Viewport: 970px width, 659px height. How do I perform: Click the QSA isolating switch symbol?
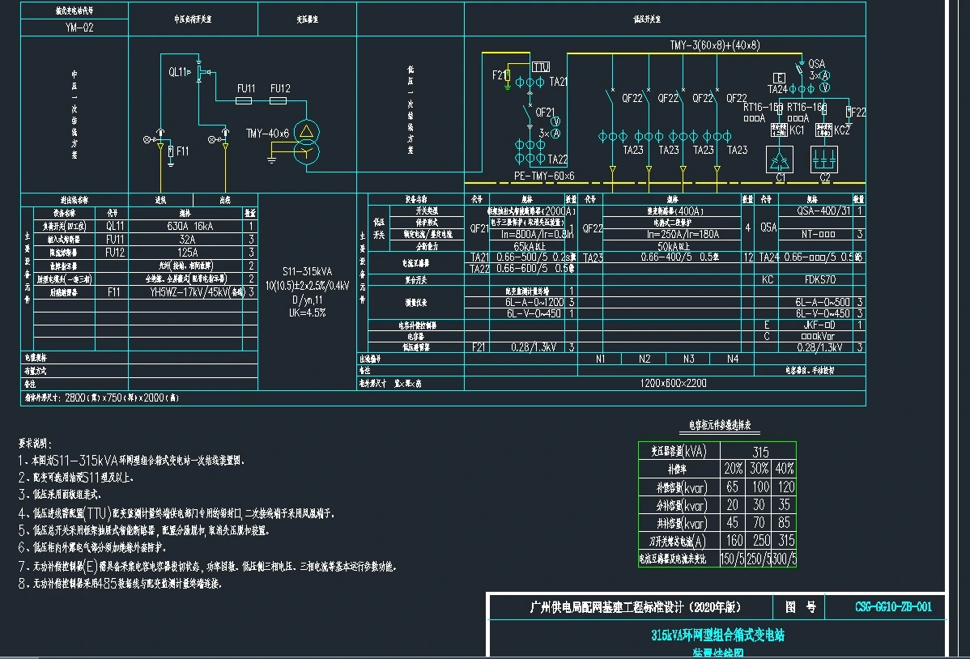pos(798,70)
